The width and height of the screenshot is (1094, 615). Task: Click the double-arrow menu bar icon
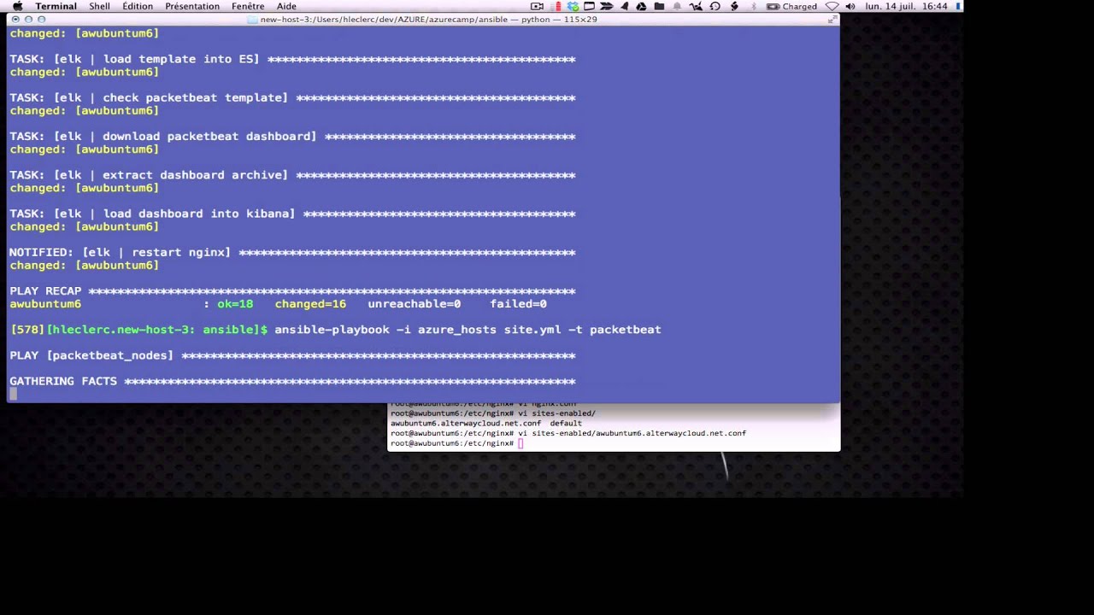(x=606, y=6)
